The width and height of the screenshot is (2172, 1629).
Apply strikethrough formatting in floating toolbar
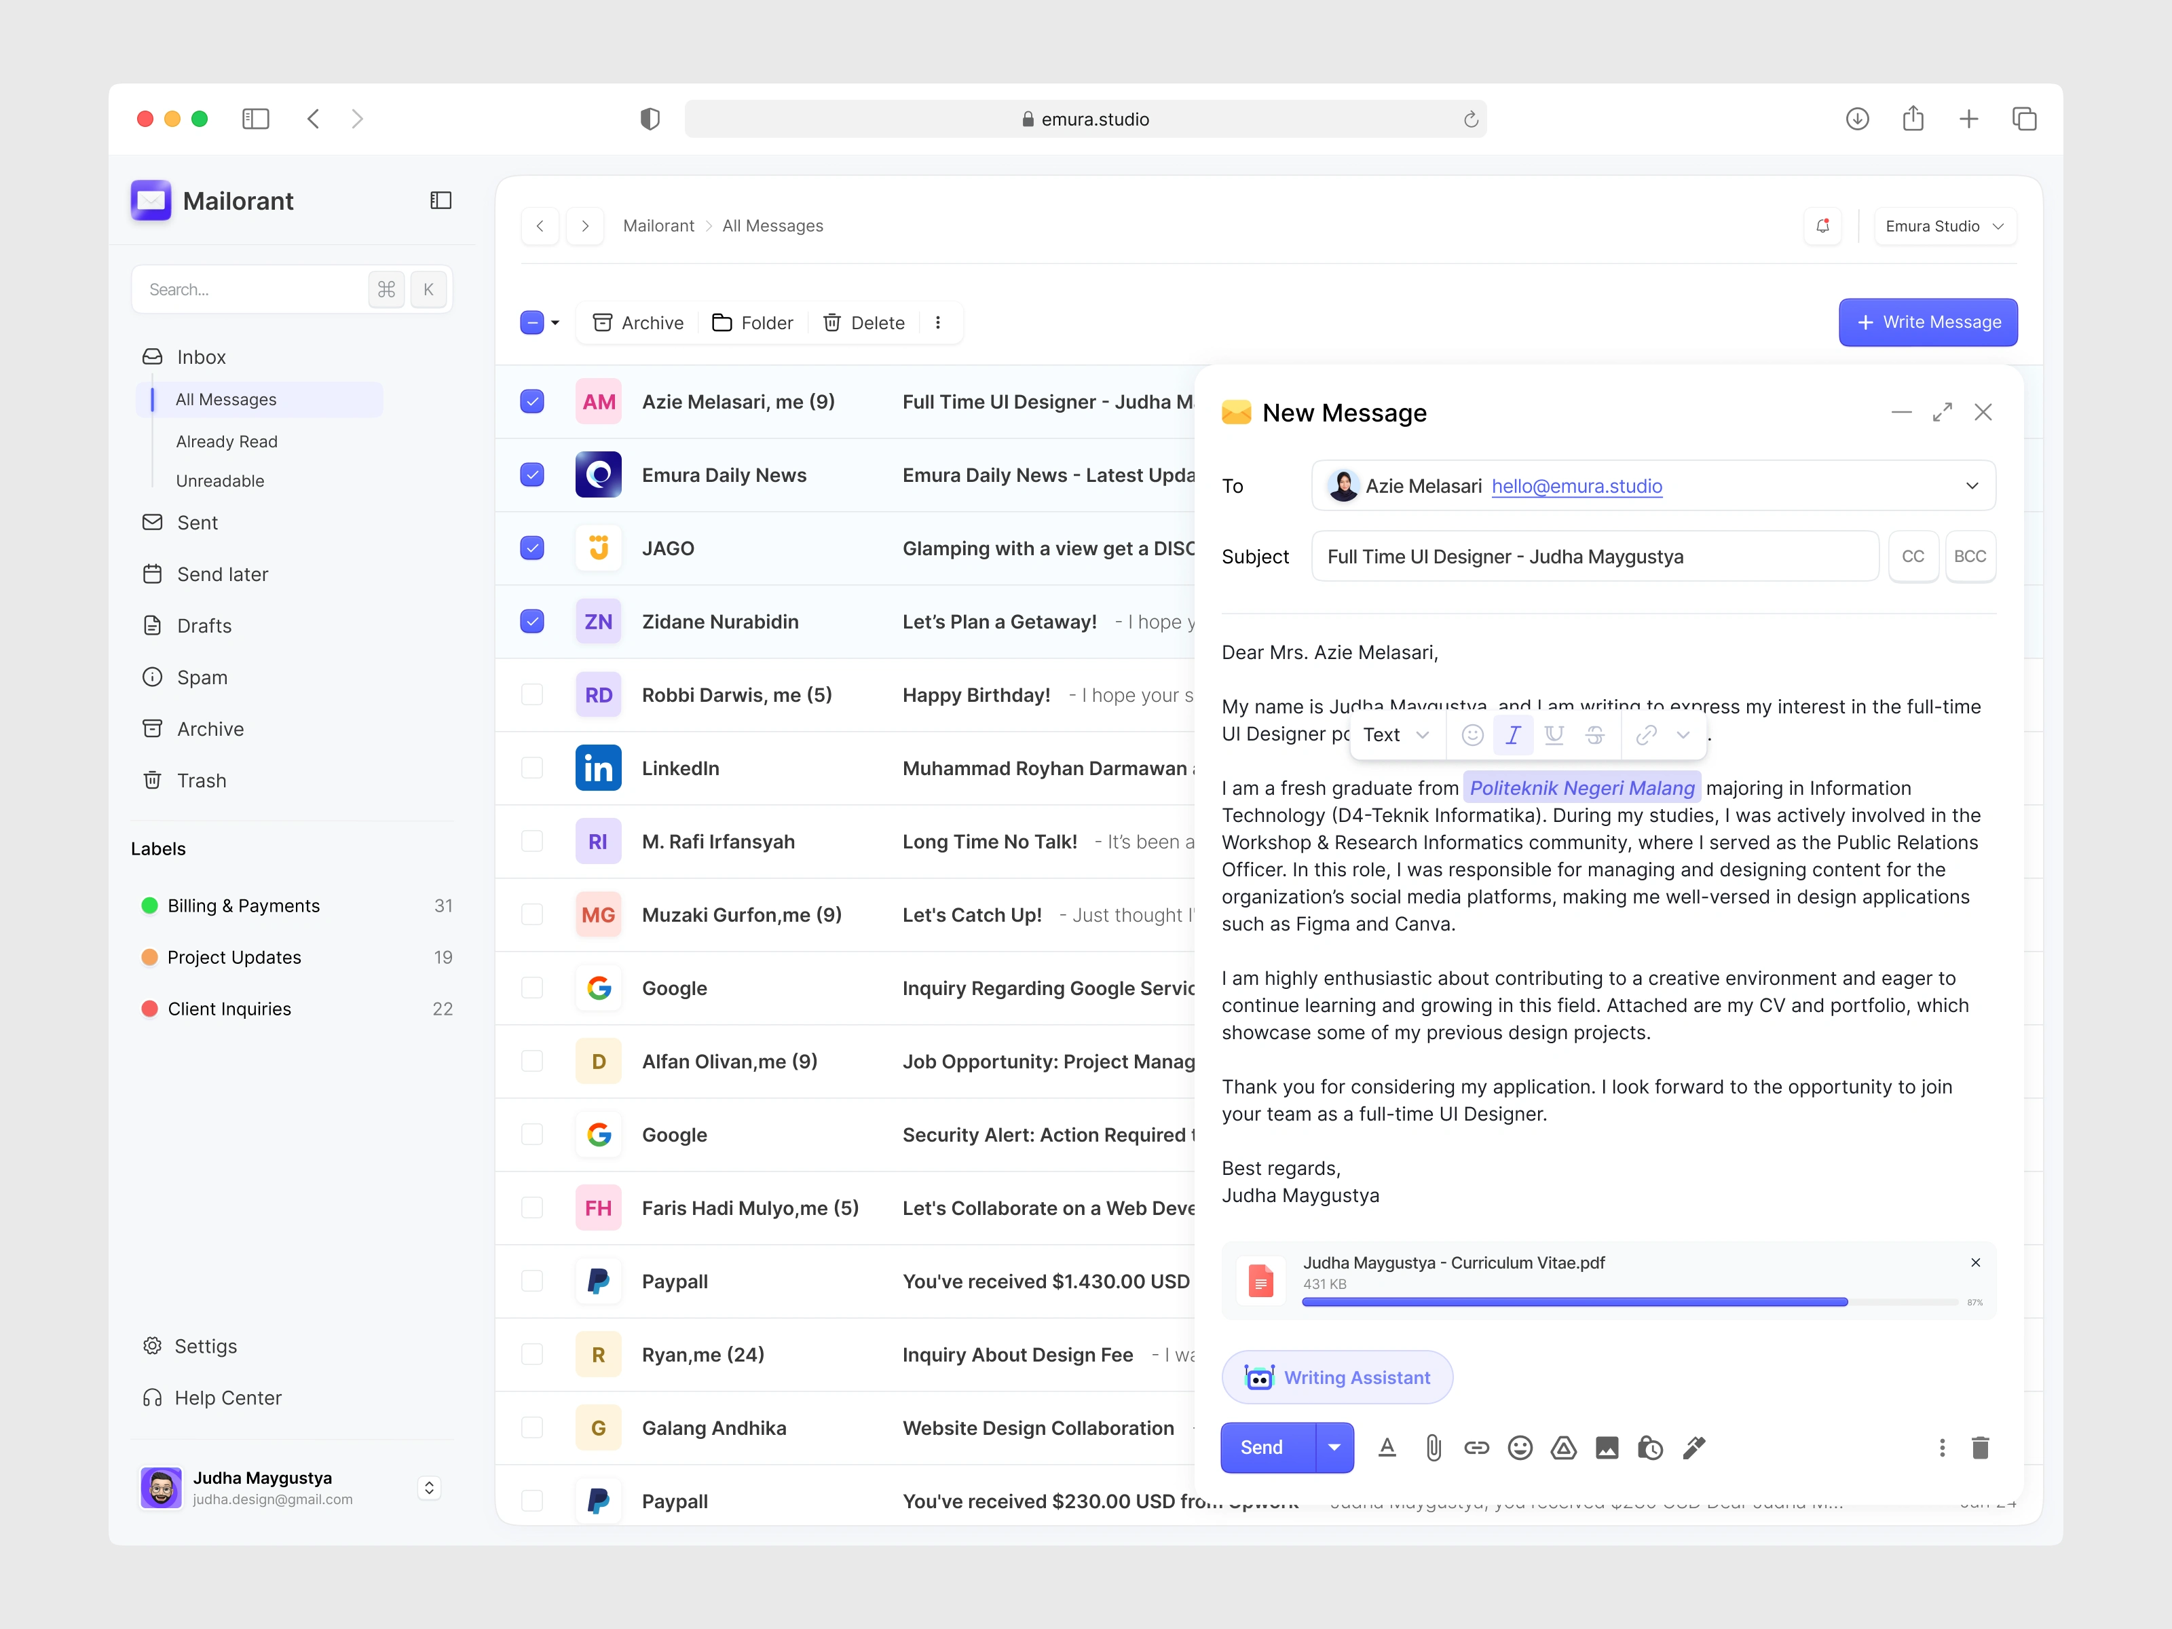click(1594, 734)
